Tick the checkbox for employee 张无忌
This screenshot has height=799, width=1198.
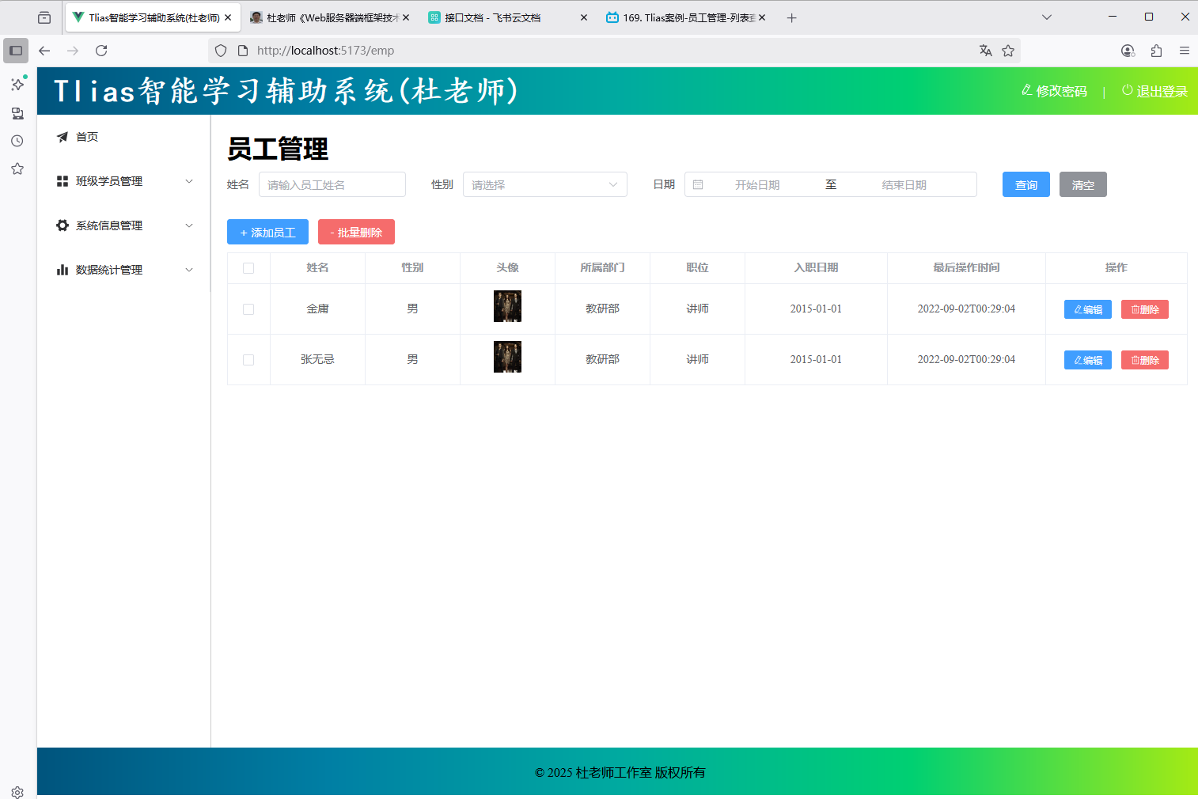tap(248, 360)
